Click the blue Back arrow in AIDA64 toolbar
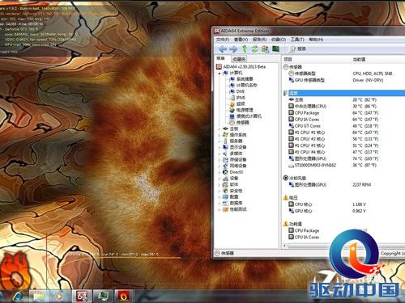Image resolution: width=405 pixels, height=303 pixels. pyautogui.click(x=223, y=49)
